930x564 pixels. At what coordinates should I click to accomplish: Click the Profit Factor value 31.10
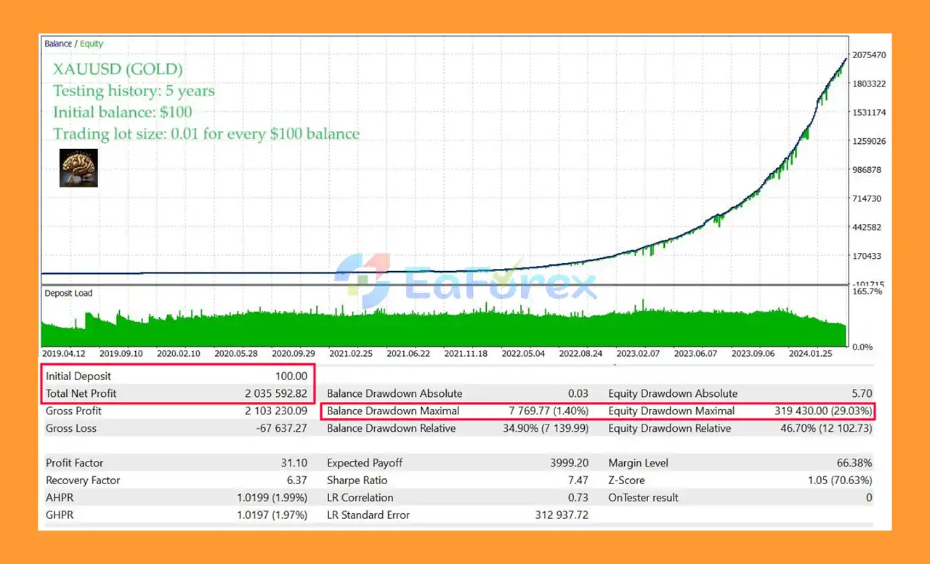point(293,463)
